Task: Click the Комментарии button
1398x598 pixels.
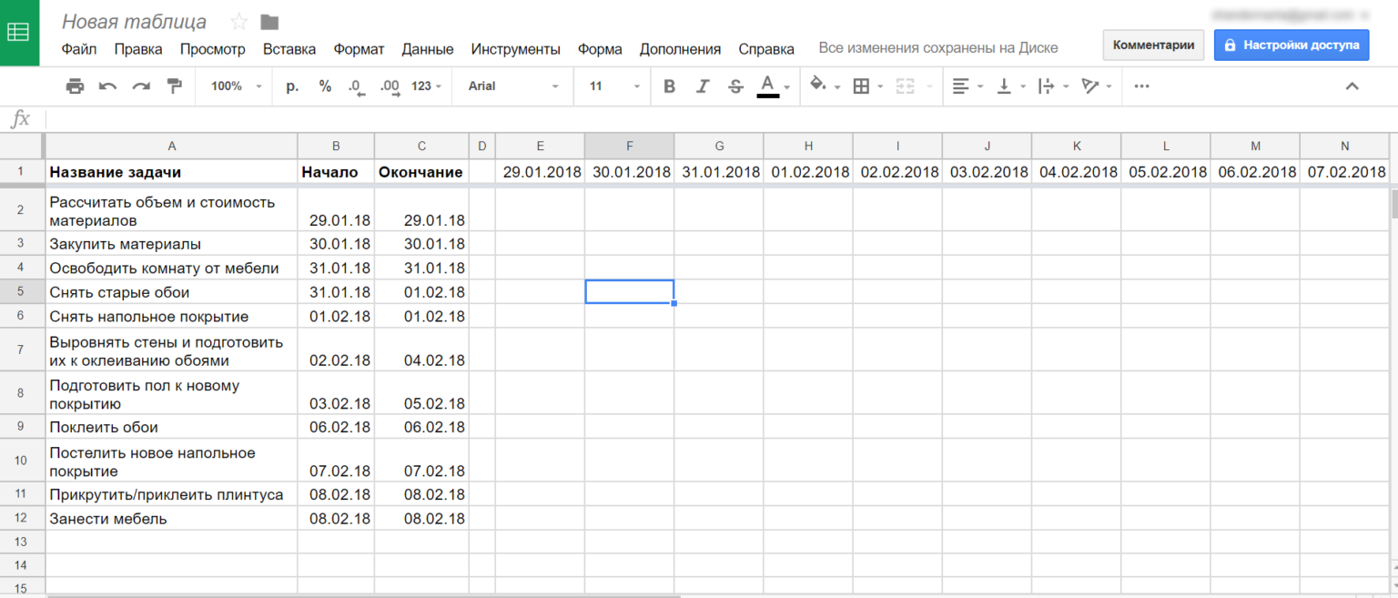Action: (1153, 45)
